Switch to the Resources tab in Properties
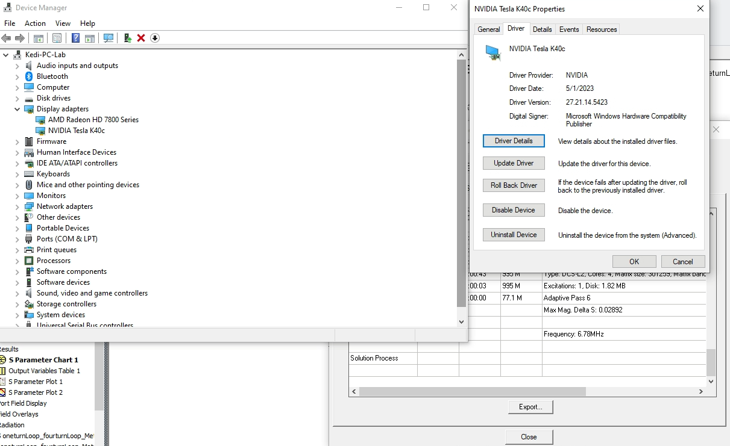This screenshot has width=730, height=446. click(602, 29)
